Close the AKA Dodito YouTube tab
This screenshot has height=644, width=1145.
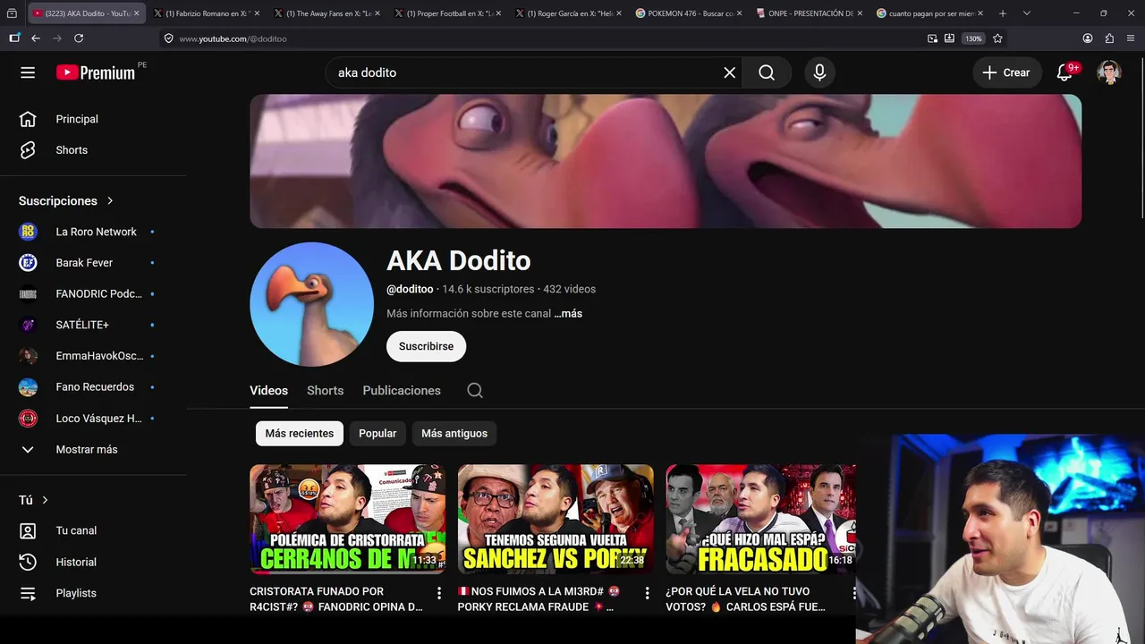click(x=137, y=13)
